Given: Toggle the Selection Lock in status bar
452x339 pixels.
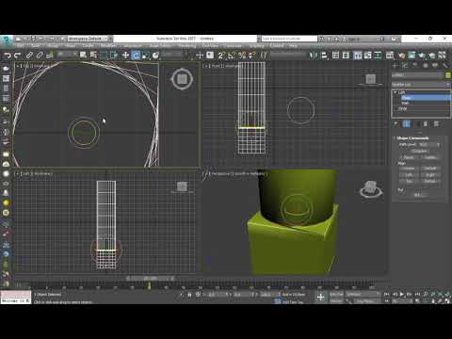Looking at the screenshot, I should (189, 295).
